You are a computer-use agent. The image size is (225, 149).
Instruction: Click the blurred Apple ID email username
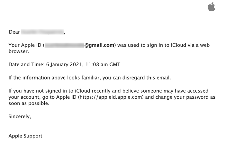tap(64, 45)
